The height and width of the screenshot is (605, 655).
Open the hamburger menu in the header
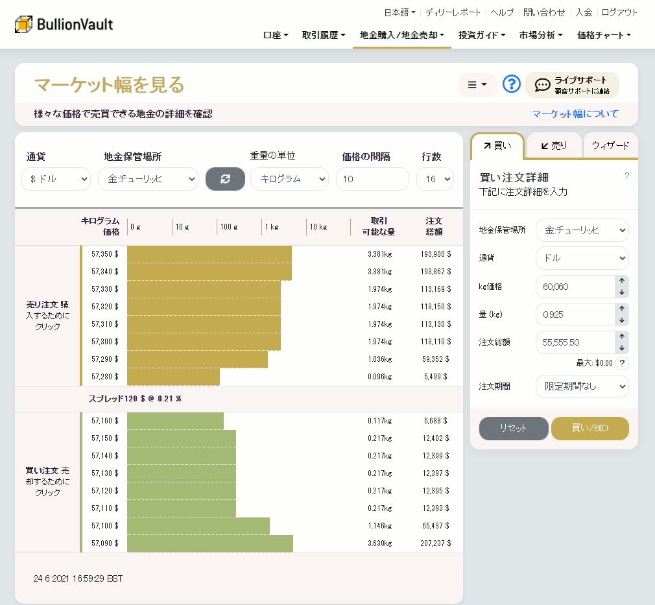coord(477,85)
